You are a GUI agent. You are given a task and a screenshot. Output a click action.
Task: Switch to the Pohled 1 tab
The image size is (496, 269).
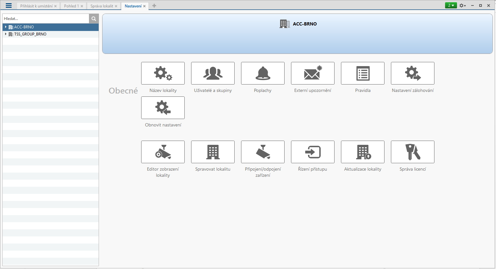point(71,6)
